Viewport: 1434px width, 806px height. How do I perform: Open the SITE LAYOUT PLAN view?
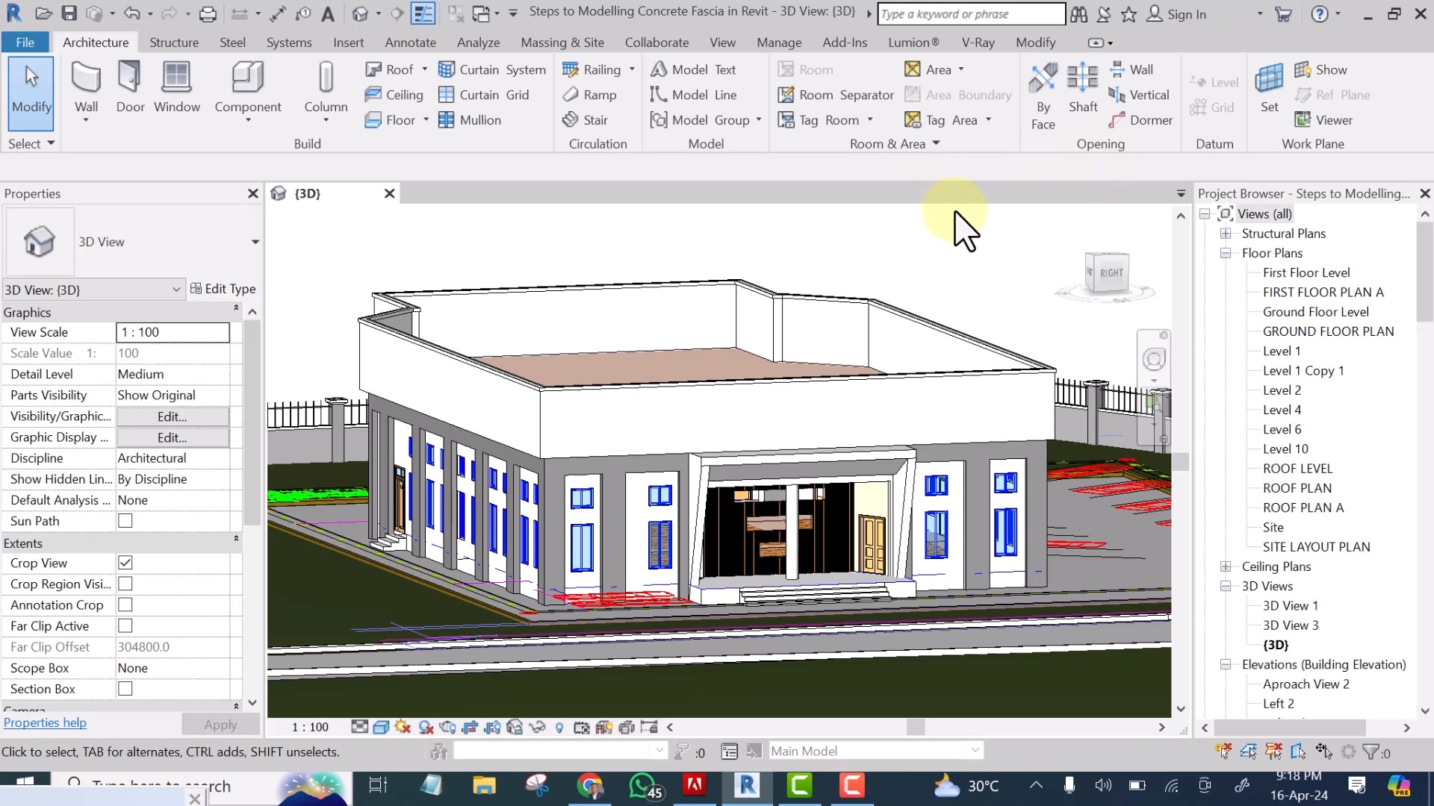click(x=1316, y=547)
